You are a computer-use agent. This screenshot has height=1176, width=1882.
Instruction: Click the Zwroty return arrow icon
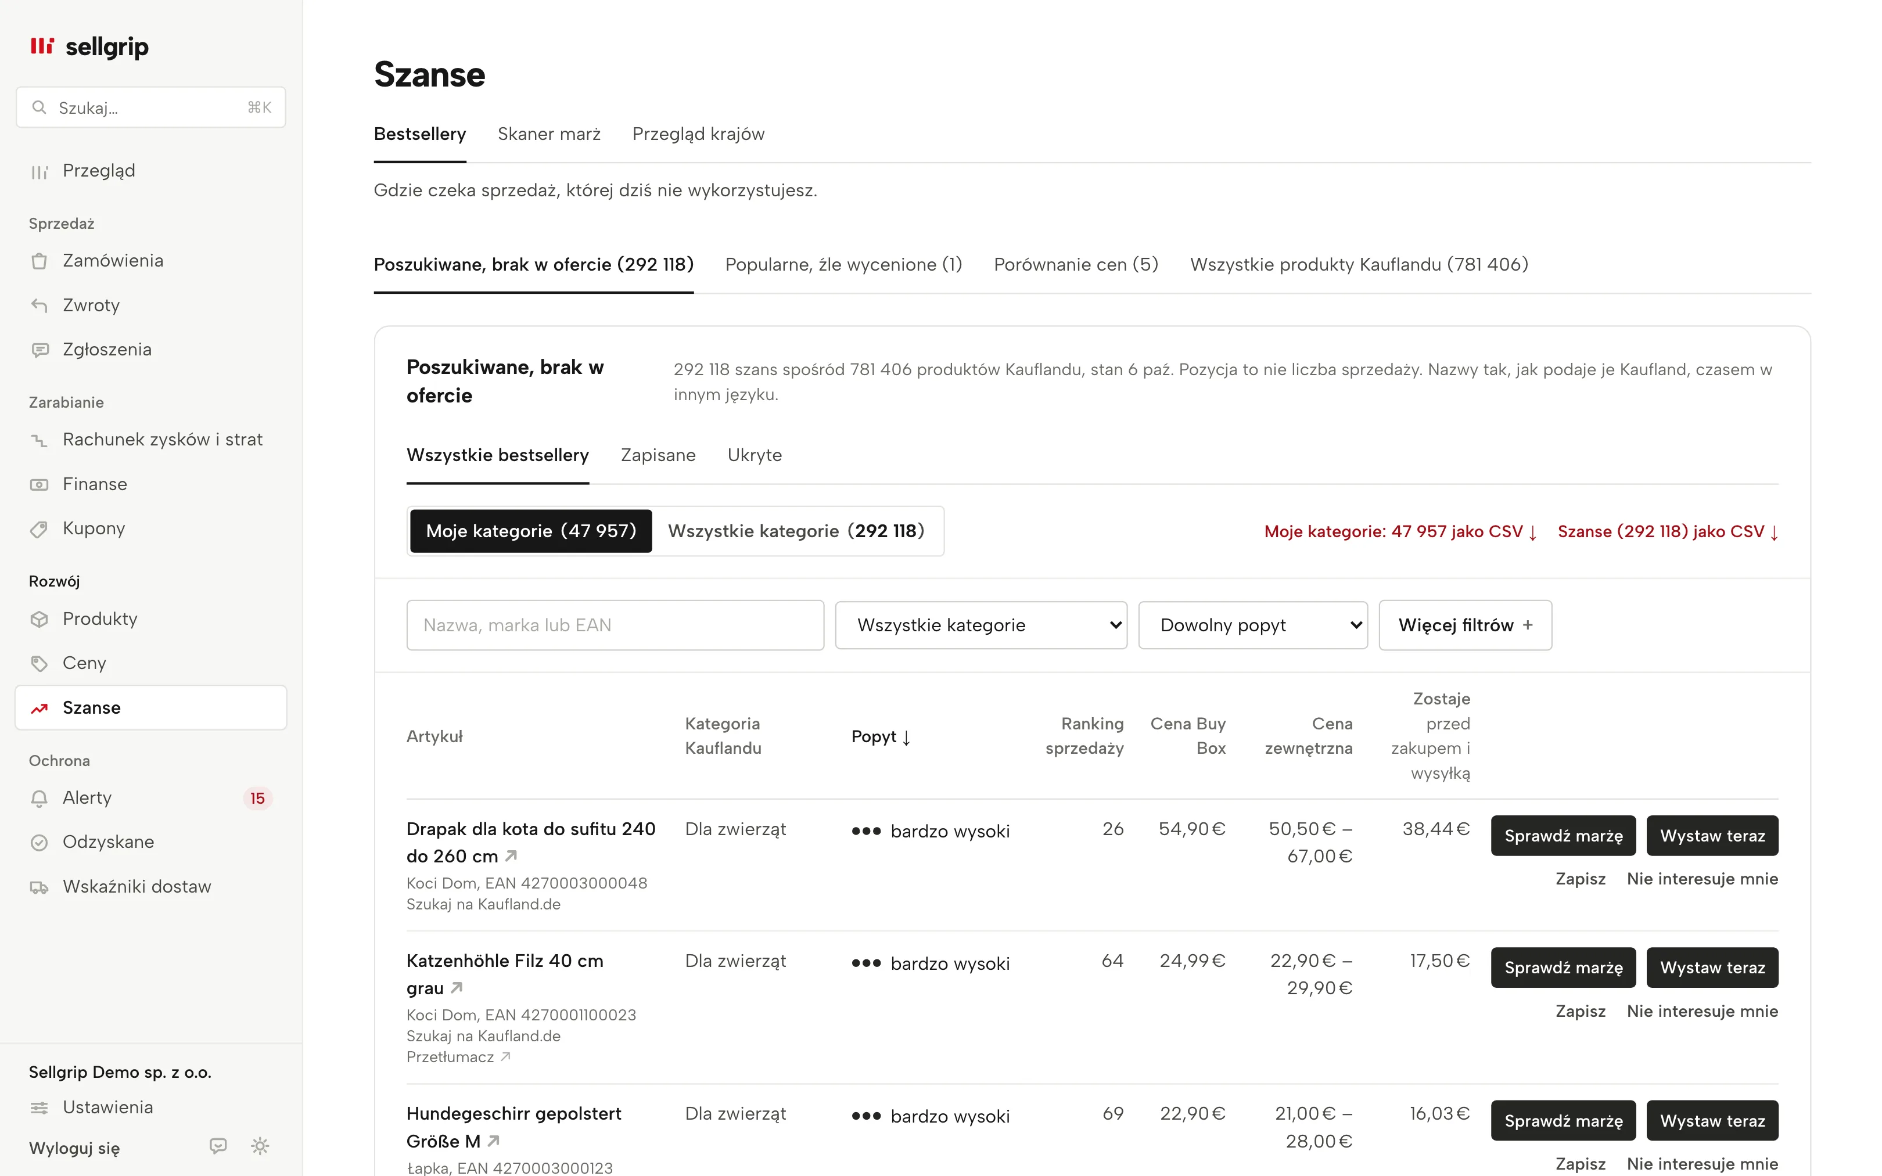(x=39, y=305)
